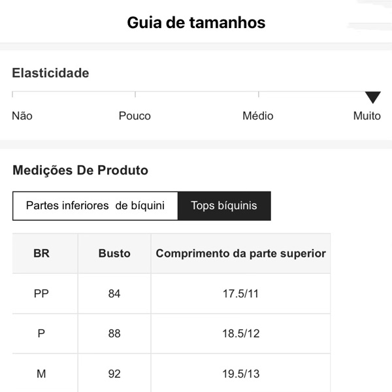This screenshot has width=392, height=392.
Task: Click the Não elasticity label
Action: click(22, 116)
